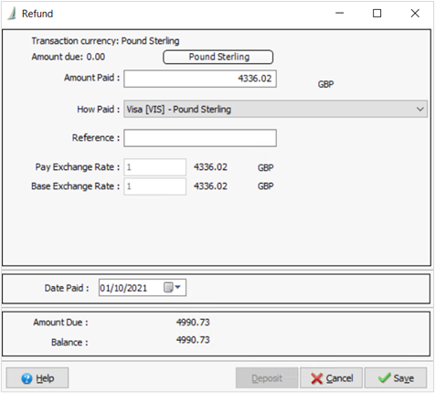
Task: Click the Help button
Action: (37, 378)
